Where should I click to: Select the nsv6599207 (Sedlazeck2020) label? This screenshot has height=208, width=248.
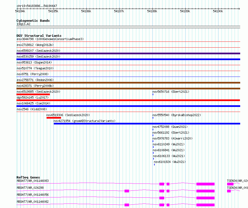coord(38,51)
